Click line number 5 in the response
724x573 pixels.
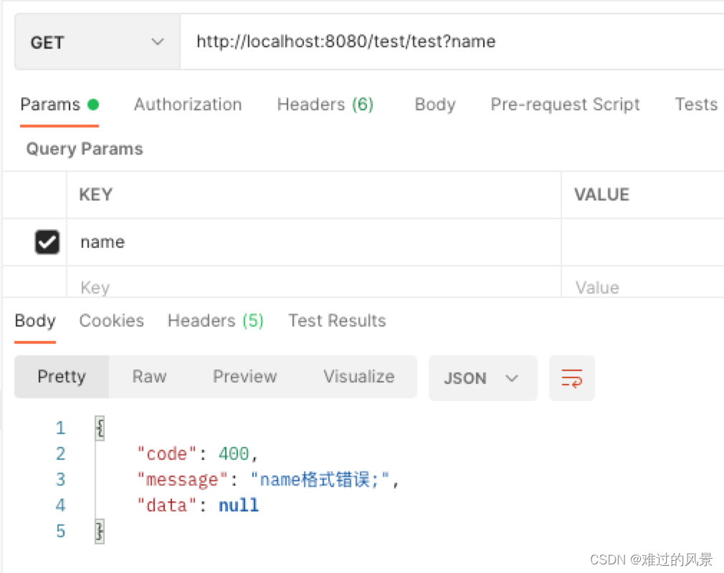click(x=60, y=531)
